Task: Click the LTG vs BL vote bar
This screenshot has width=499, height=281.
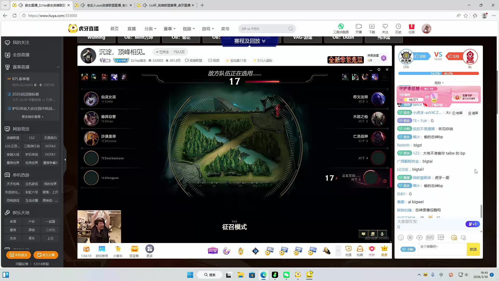Action: (438, 74)
